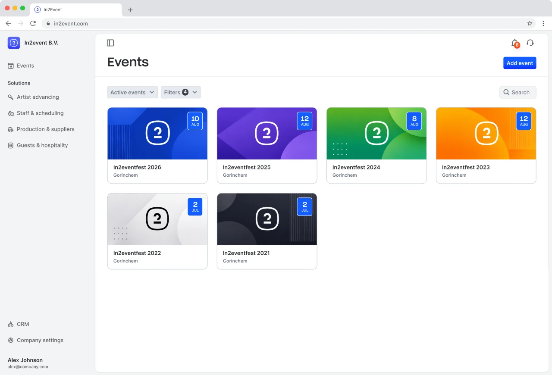Click the In2eventfest 2021 title
The image size is (552, 375).
246,253
